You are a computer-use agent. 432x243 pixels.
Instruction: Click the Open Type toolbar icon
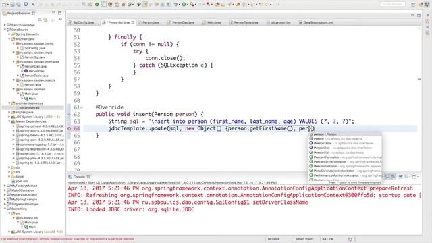tap(217, 5)
